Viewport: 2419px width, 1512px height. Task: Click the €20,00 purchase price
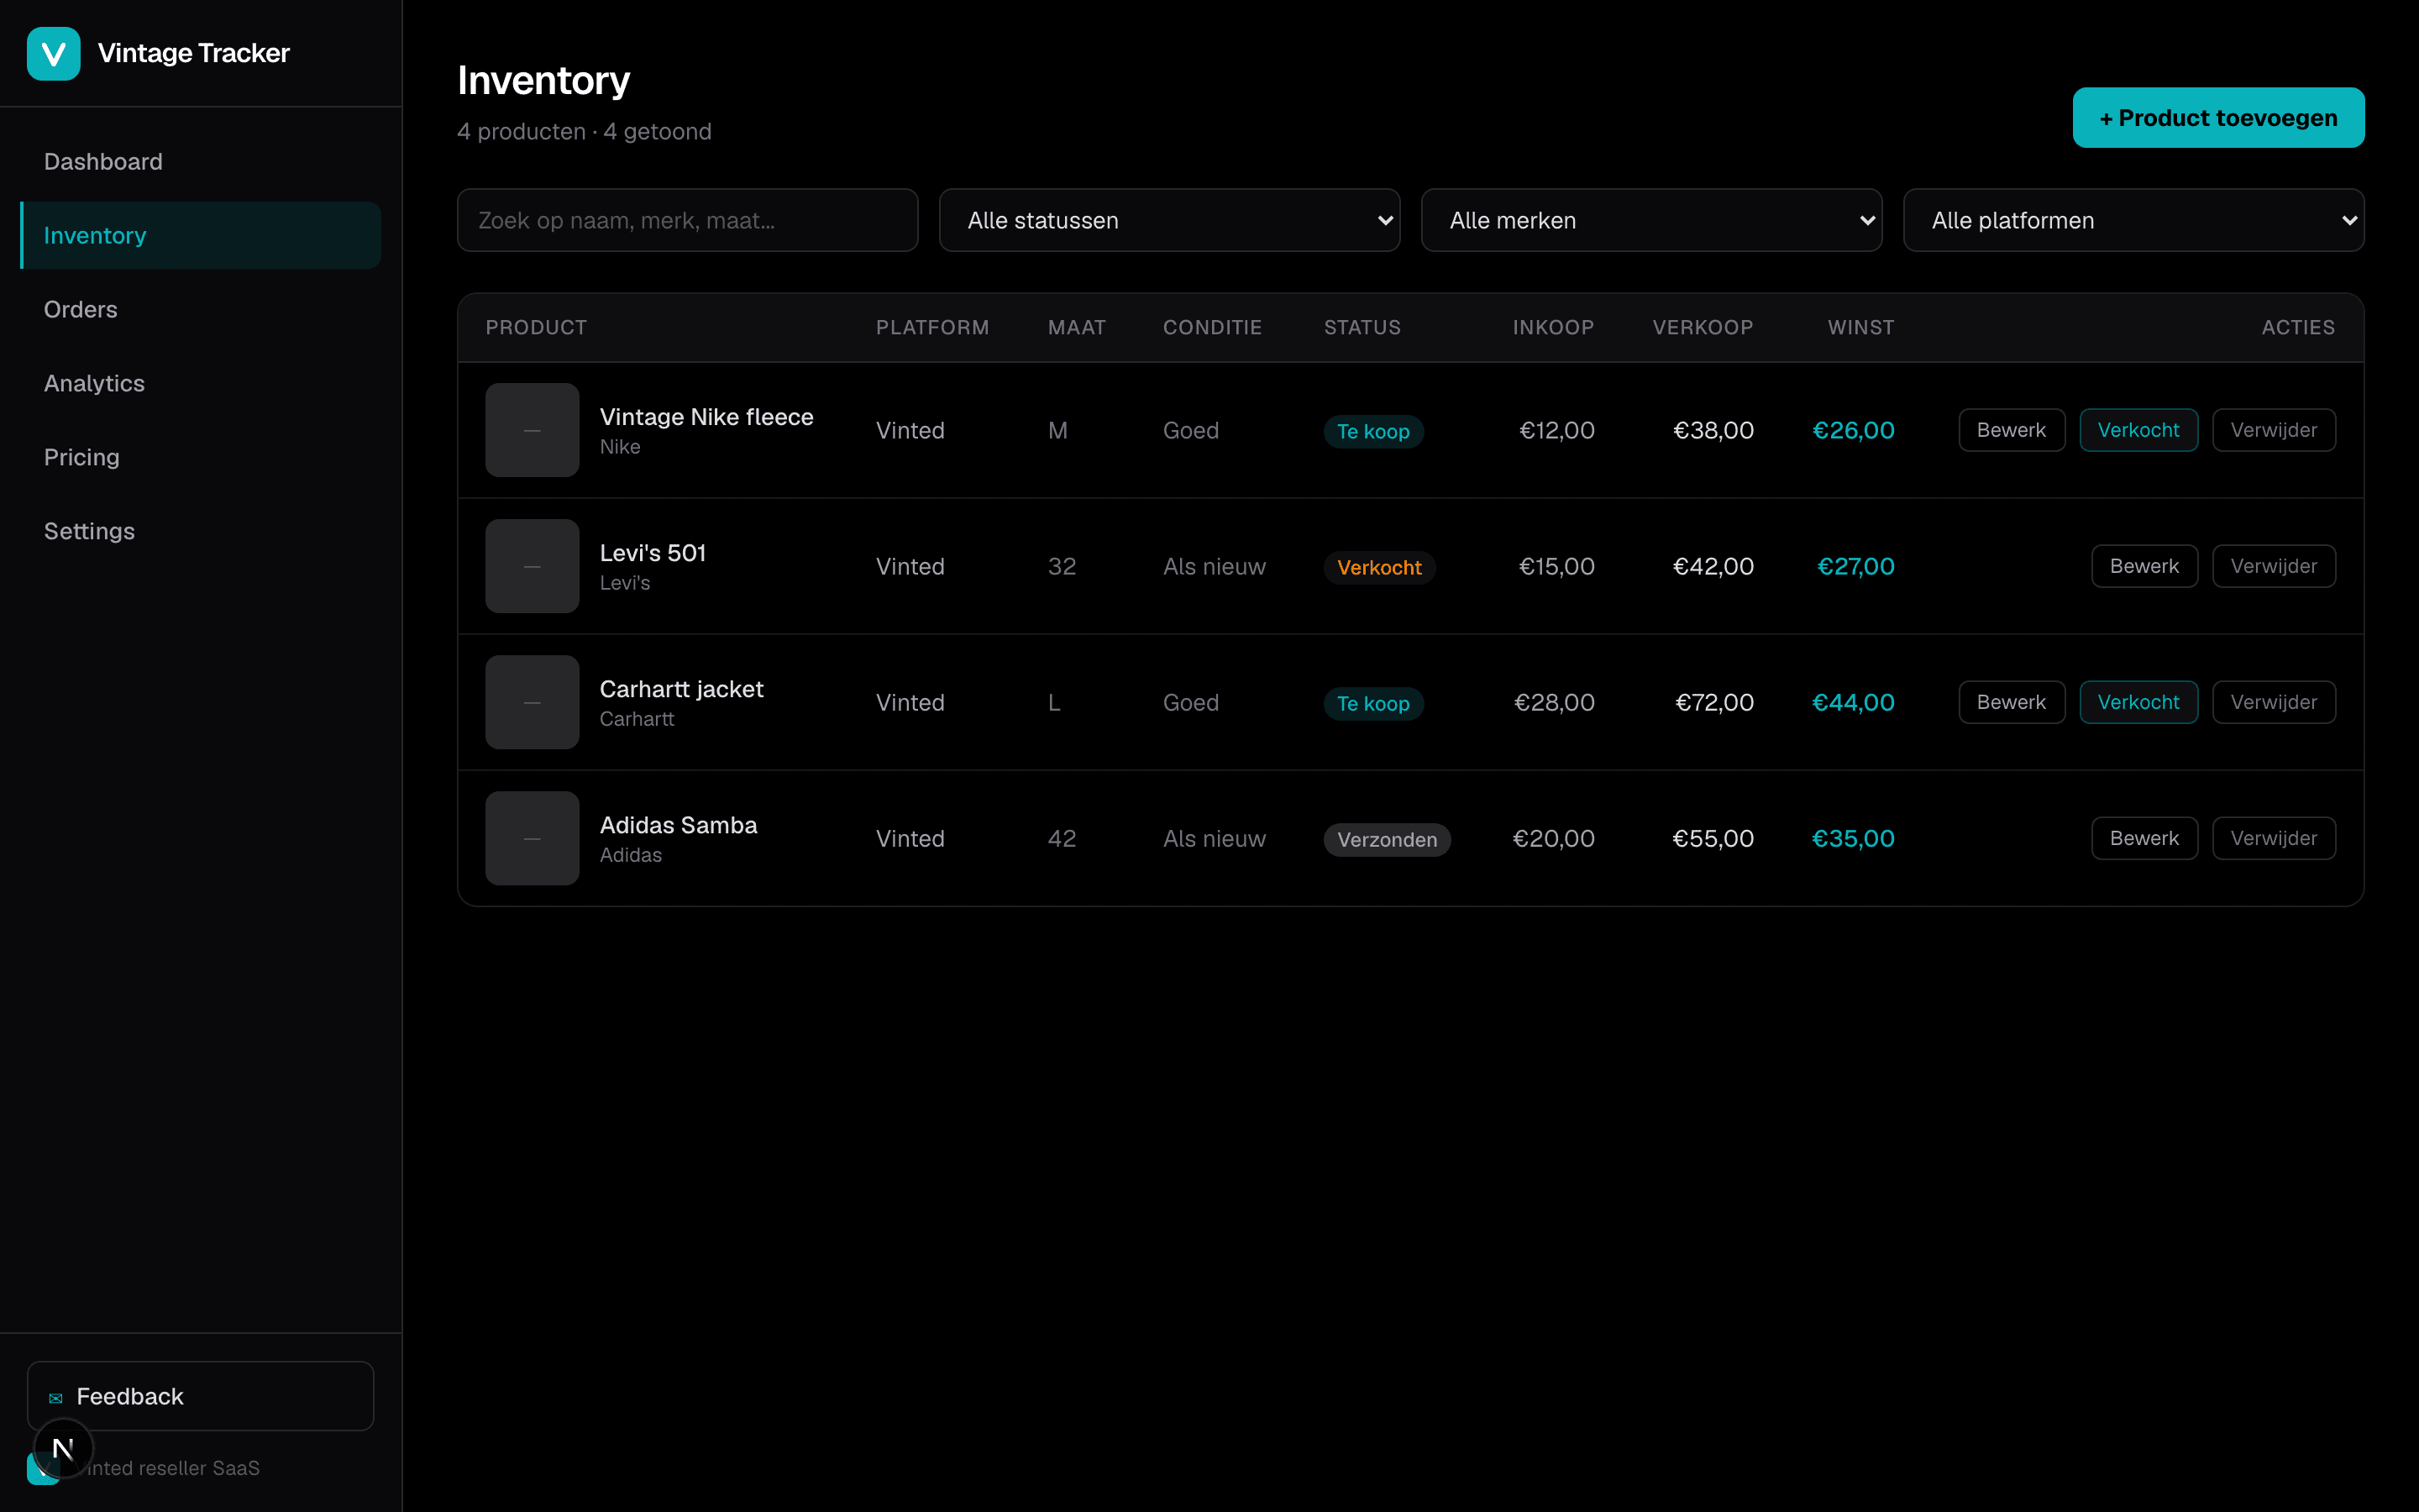point(1553,838)
